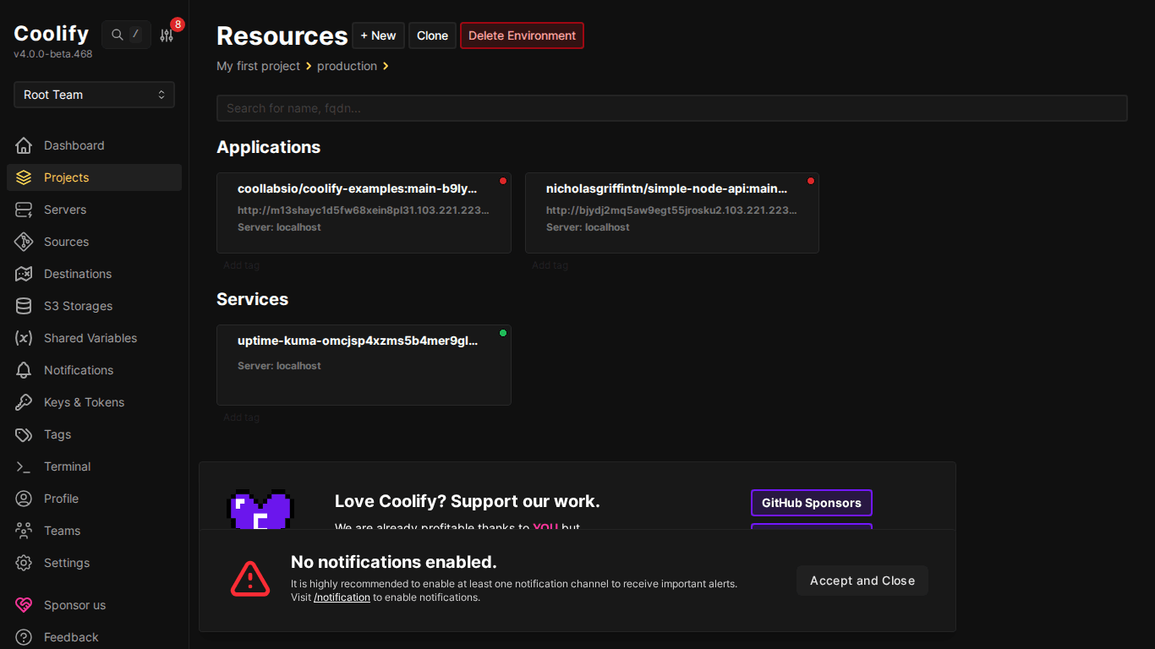
Task: Click the S3 Storages database icon
Action: (24, 306)
